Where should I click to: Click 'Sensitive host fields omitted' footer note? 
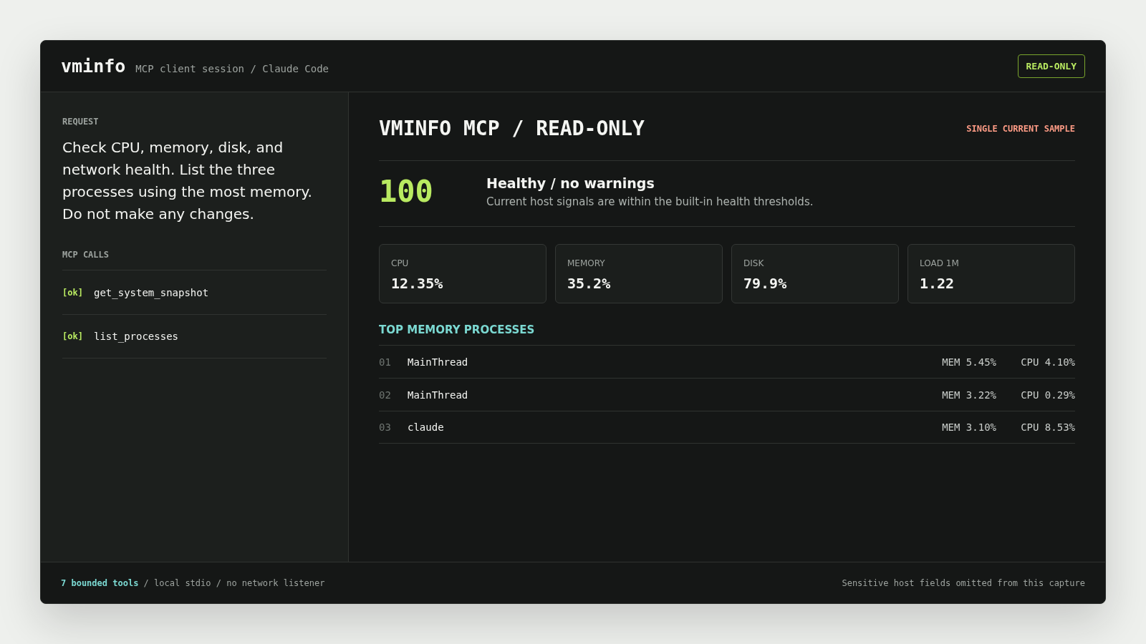point(963,583)
